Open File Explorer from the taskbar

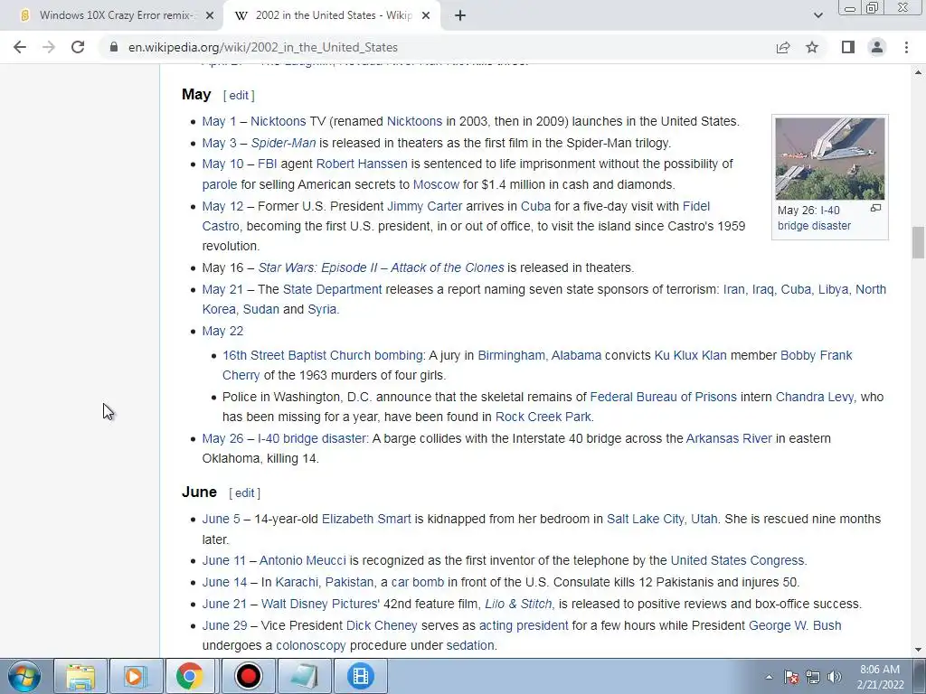point(80,676)
